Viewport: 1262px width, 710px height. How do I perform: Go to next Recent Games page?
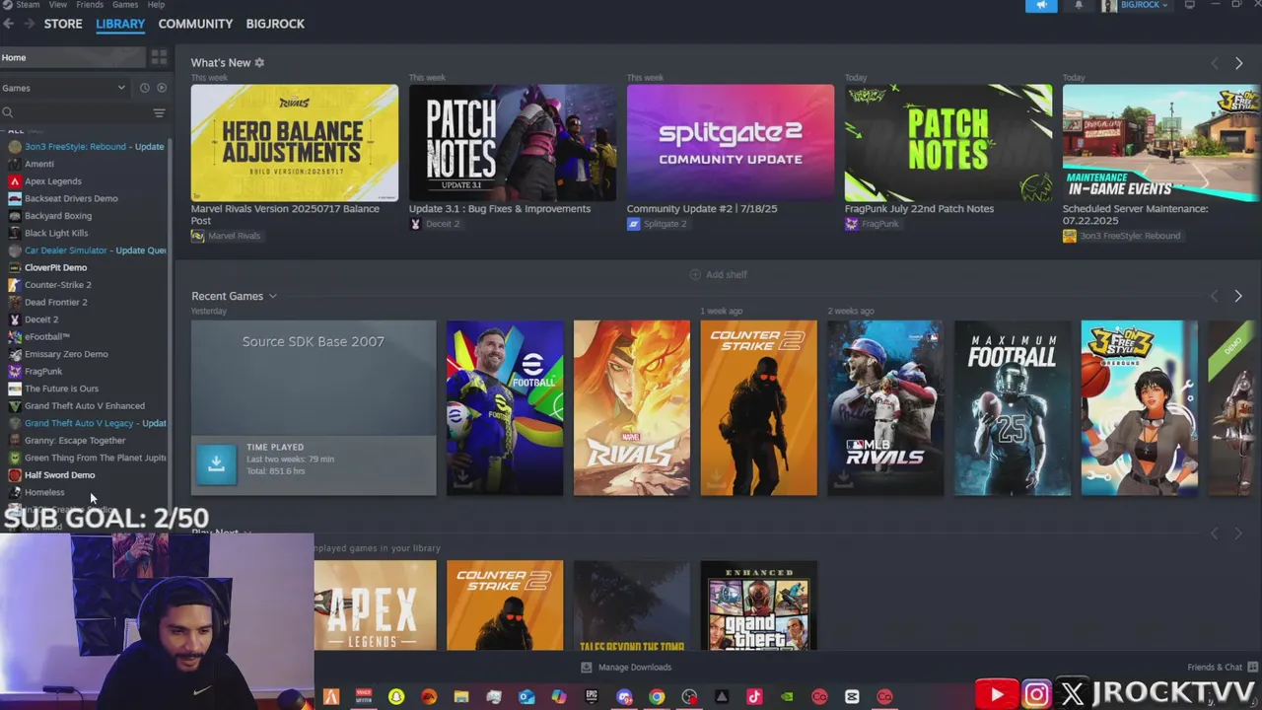pyautogui.click(x=1238, y=296)
